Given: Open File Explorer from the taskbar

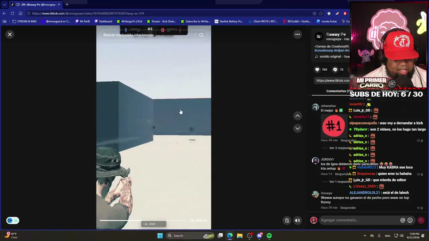Looking at the screenshot, I should pyautogui.click(x=240, y=236).
